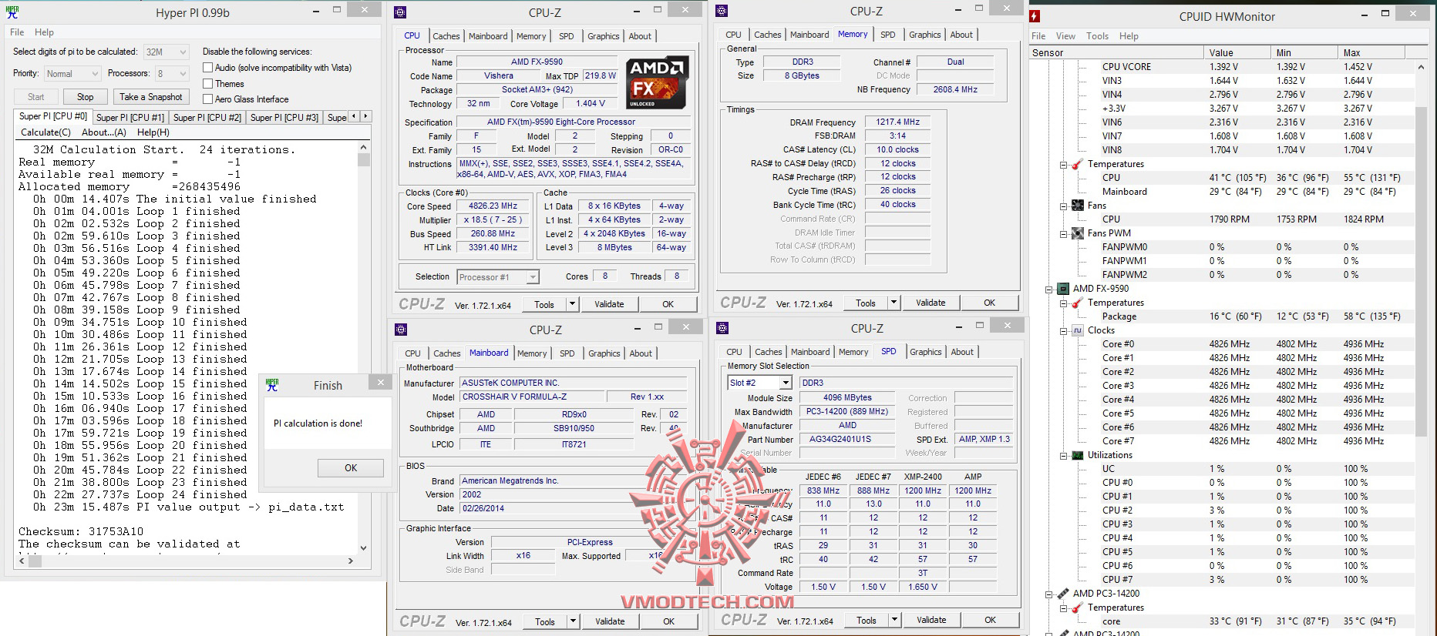Click the CPU-Z title icon of the Processor window
This screenshot has width=1437, height=636.
click(x=400, y=12)
